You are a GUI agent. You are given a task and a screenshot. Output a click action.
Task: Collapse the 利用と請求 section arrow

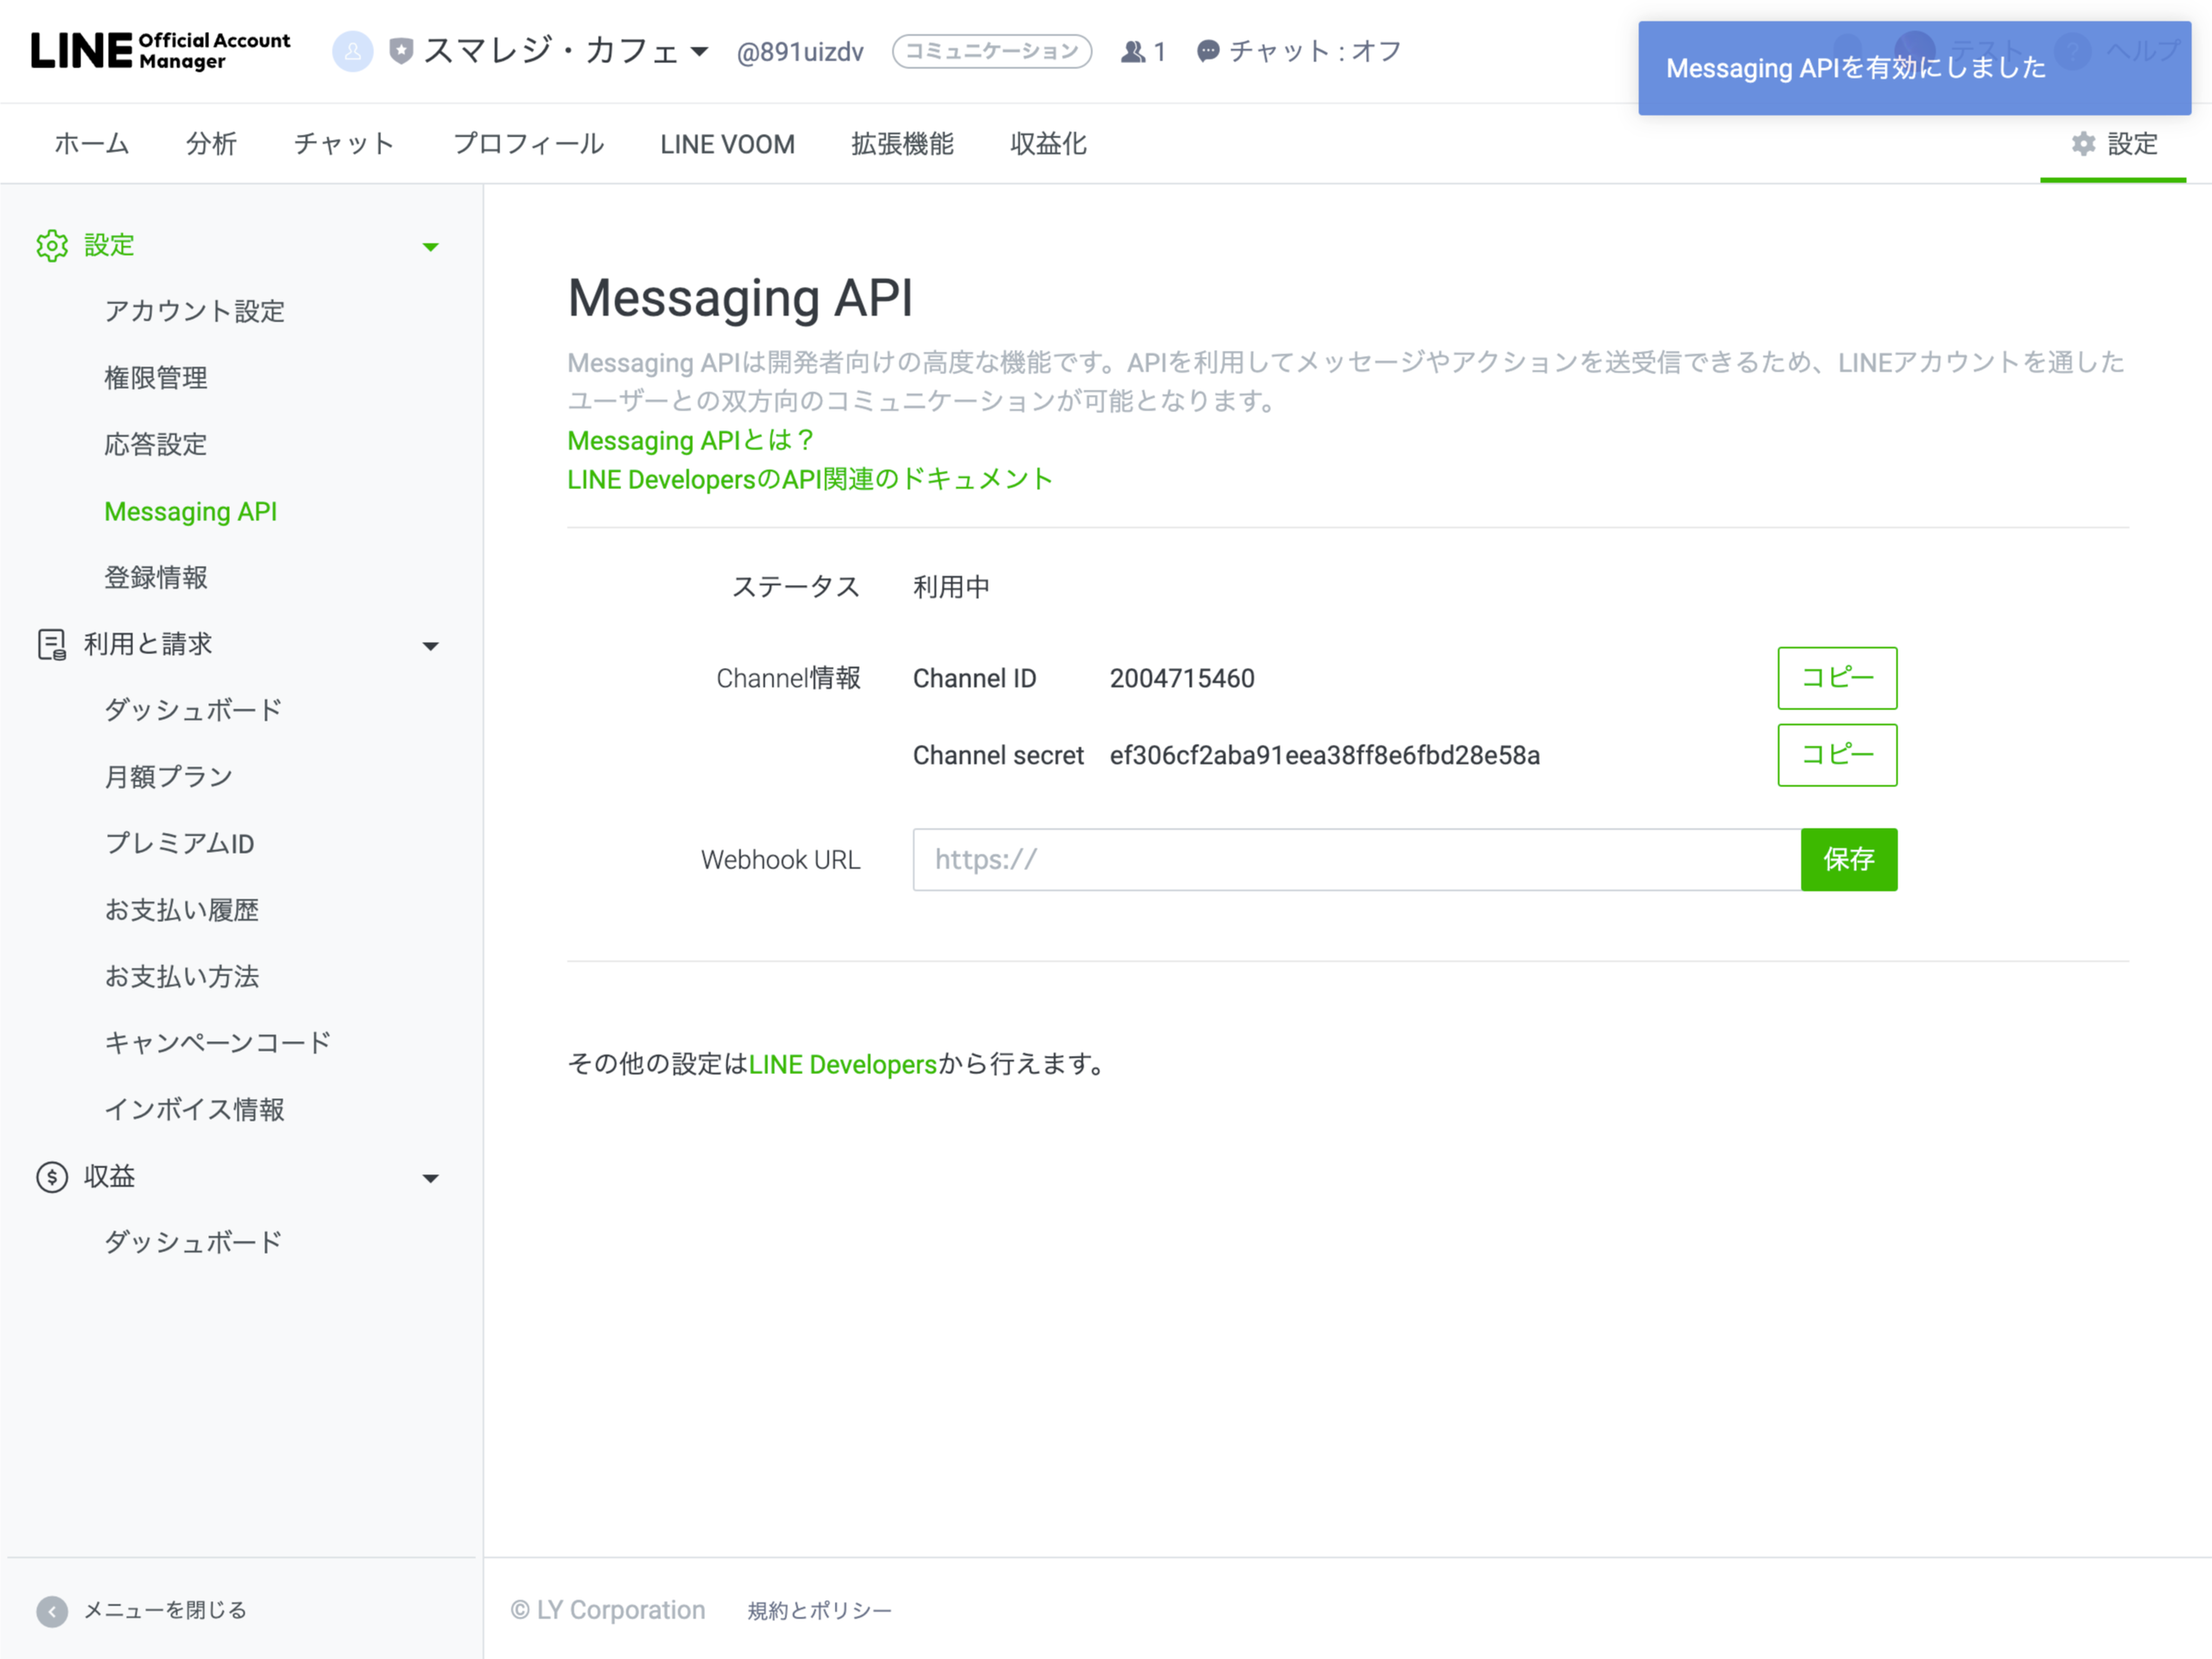(x=430, y=645)
